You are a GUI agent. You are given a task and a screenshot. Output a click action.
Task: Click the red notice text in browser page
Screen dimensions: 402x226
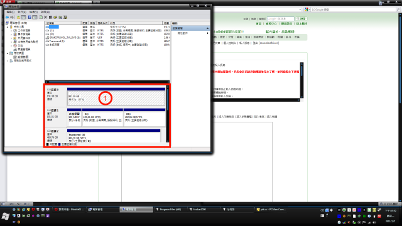(x=256, y=72)
